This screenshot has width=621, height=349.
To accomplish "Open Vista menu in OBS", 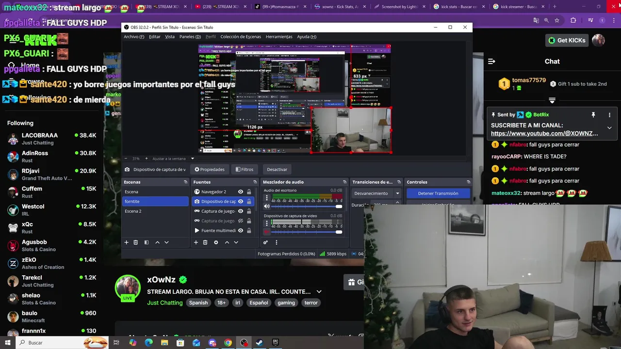I will tap(170, 36).
